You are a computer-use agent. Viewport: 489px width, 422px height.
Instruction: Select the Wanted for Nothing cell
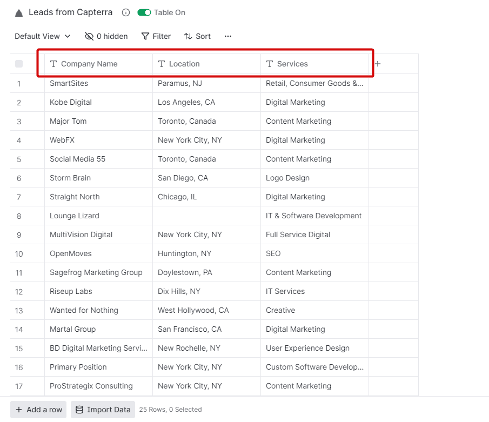98,310
